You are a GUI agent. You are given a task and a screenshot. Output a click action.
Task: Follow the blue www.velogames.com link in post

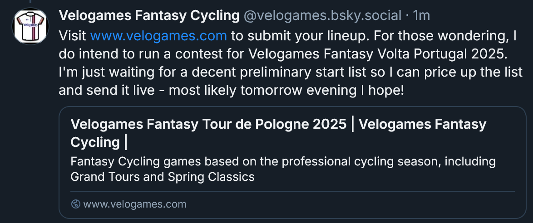[158, 35]
